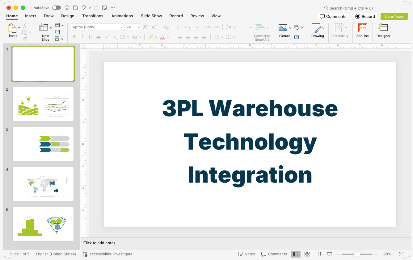Click the Save floppy disk icon
Image resolution: width=413 pixels, height=260 pixels.
click(75, 8)
